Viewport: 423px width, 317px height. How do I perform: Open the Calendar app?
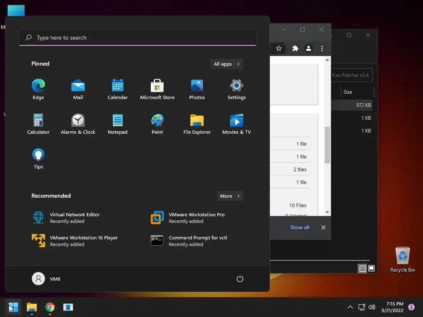[x=118, y=90]
